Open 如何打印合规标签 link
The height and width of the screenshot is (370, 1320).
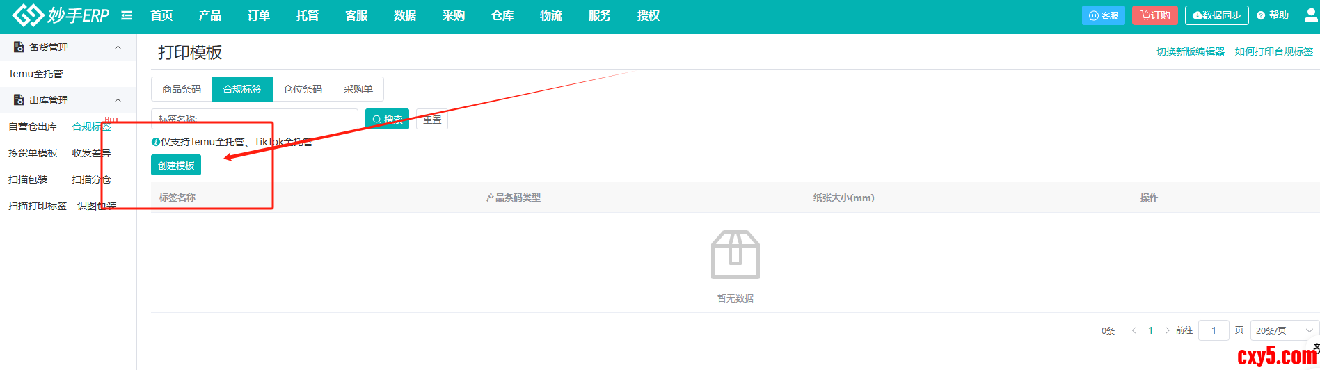click(x=1274, y=51)
